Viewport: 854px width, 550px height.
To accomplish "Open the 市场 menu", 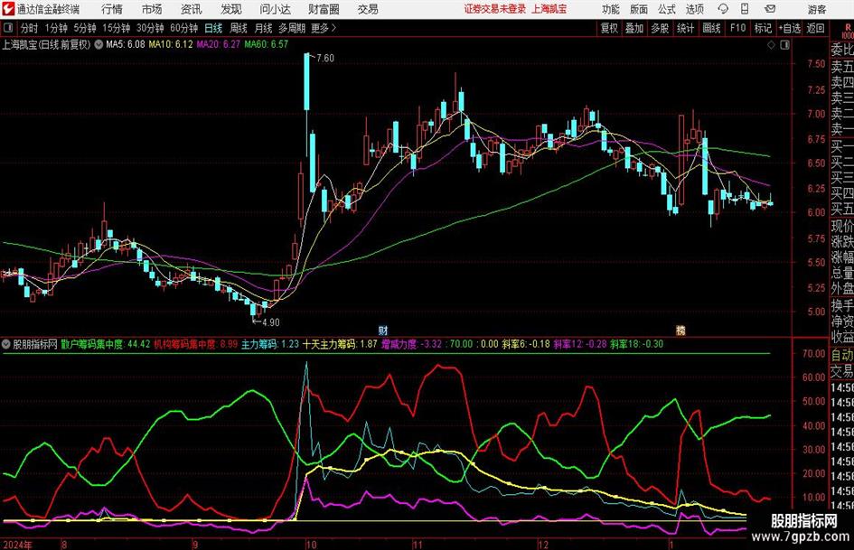I will [152, 9].
